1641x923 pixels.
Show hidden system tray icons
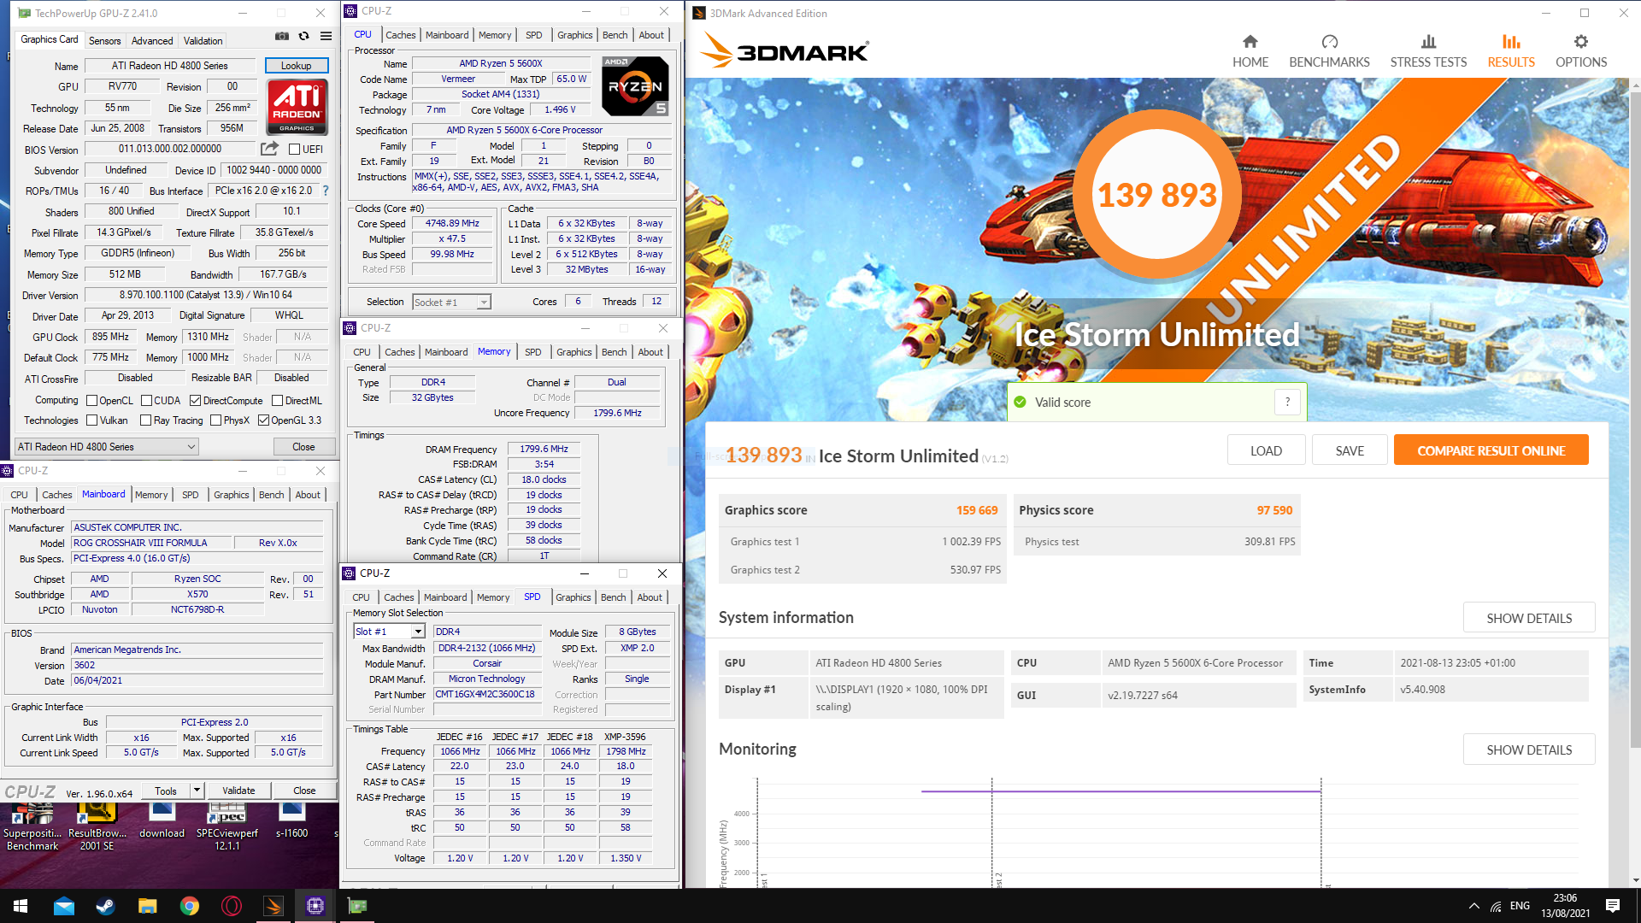pos(1473,906)
